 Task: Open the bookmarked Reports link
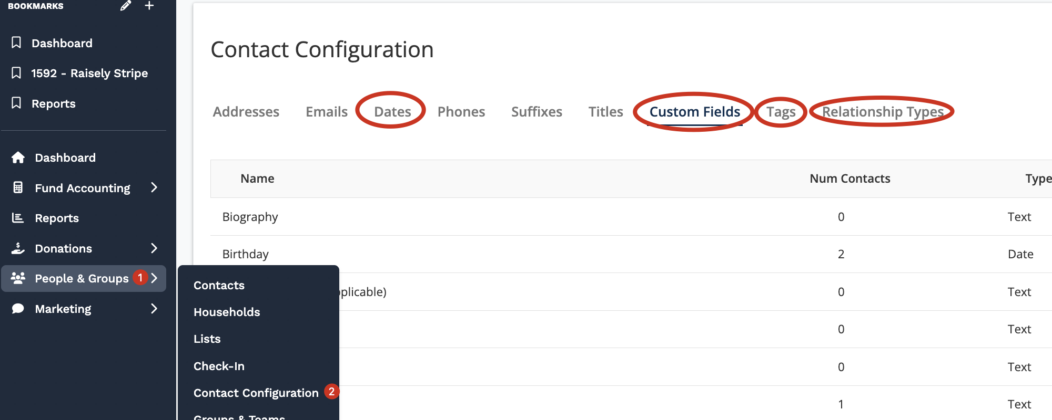tap(53, 103)
